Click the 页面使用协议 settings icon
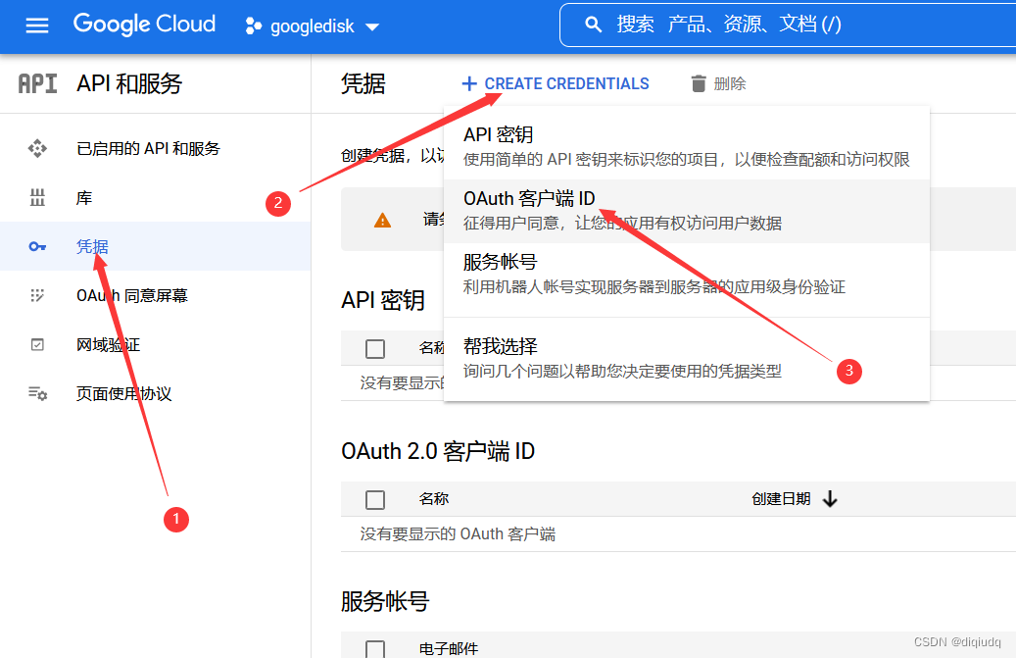This screenshot has width=1016, height=658. click(37, 394)
